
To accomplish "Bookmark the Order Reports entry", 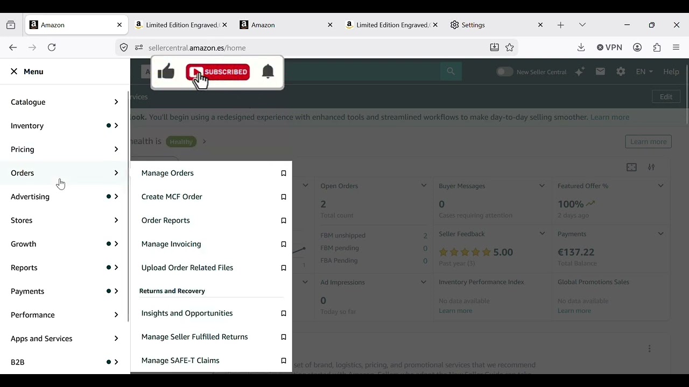I will point(284,220).
